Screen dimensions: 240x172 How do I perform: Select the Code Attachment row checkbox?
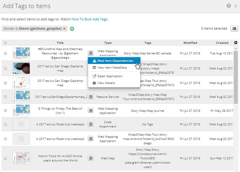coord(5,124)
